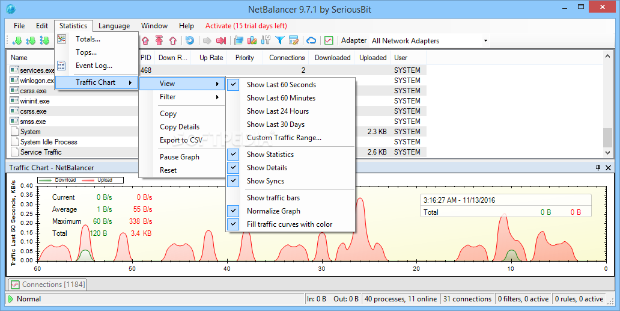Viewport: 620px width, 311px height.
Task: Click the wrench tools toolbar icon
Action: pos(266,40)
